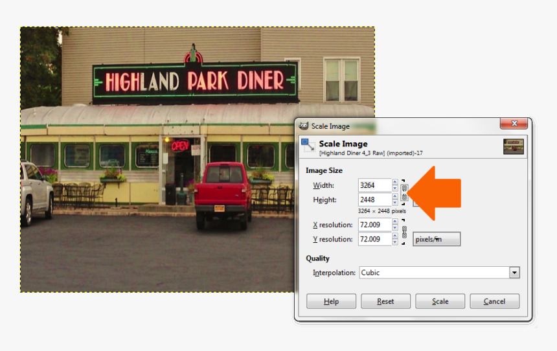Decrease Width with the down arrow
Image resolution: width=557 pixels, height=351 pixels.
point(395,188)
